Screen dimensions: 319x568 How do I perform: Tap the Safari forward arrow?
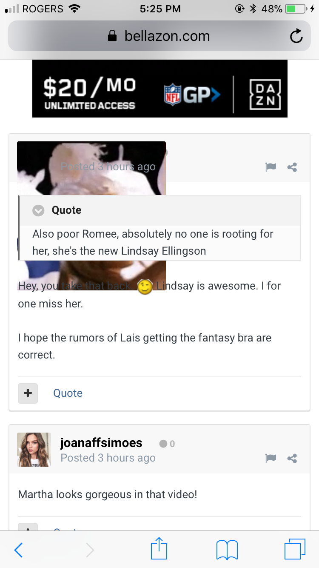[x=90, y=550]
